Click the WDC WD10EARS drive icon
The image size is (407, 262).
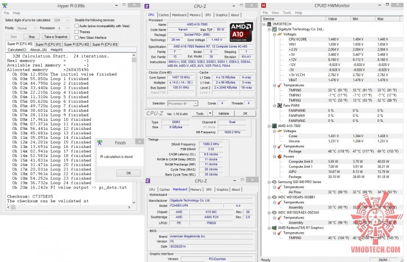[274, 197]
